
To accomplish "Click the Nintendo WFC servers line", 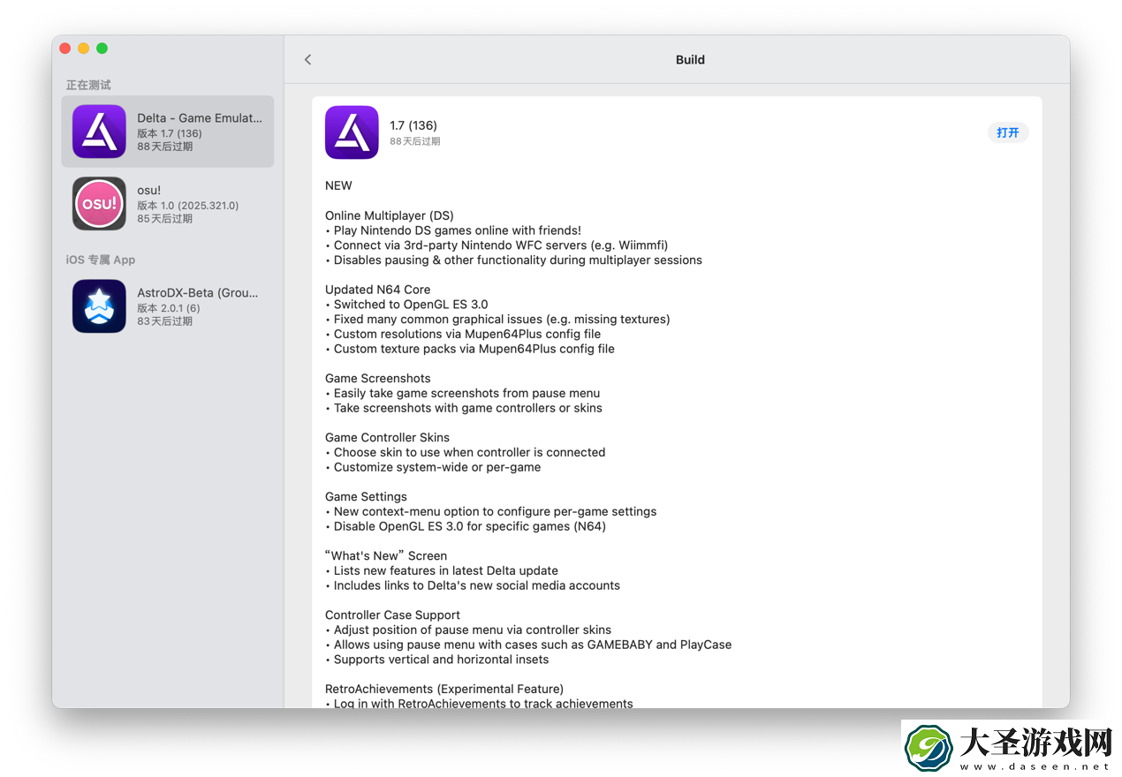I will pos(497,245).
